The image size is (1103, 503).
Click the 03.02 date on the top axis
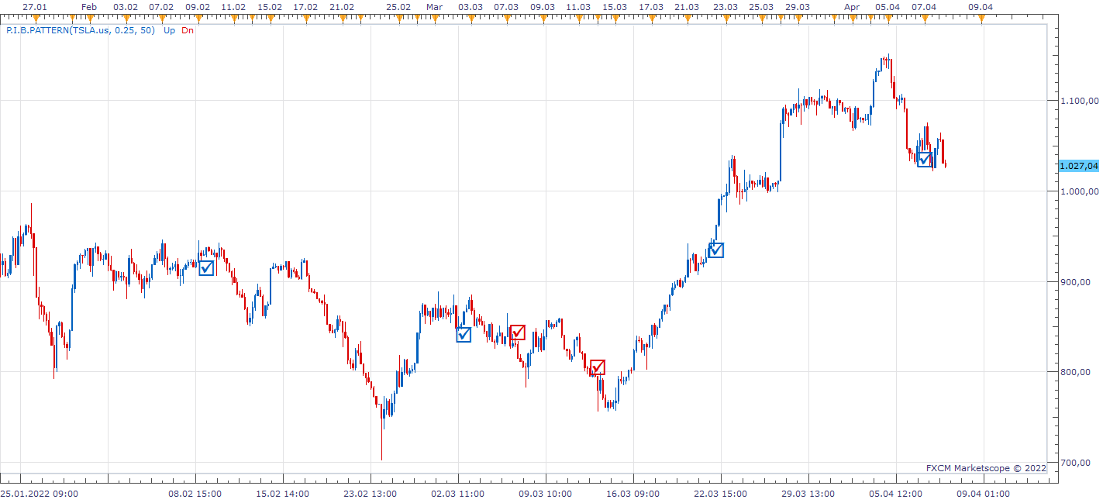pos(126,6)
